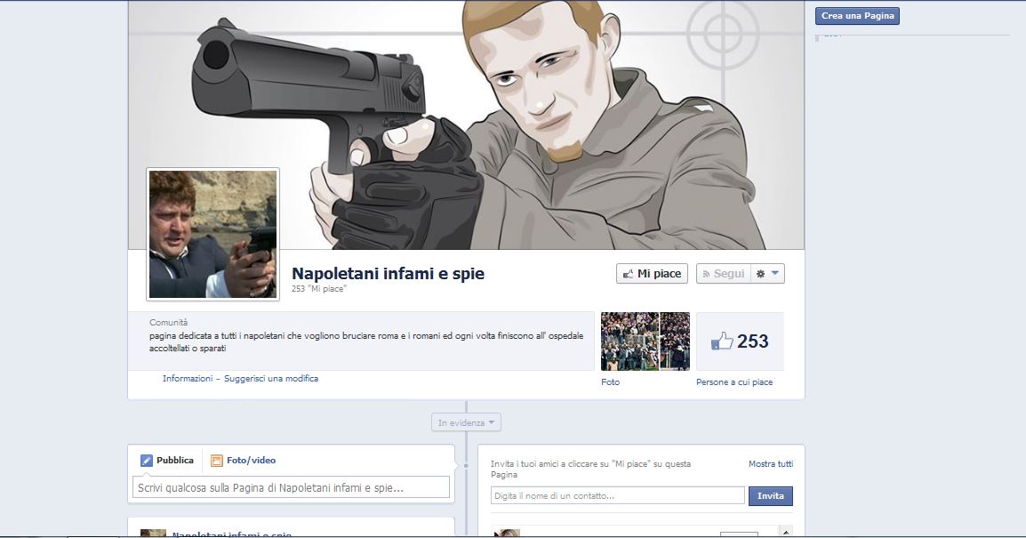Click the page title Napoletani infami e spie
1026x538 pixels.
389,274
